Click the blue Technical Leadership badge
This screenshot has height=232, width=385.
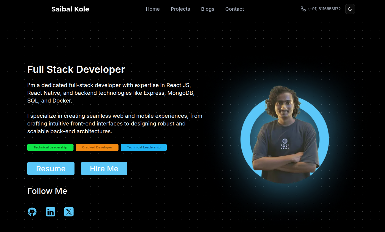(143, 147)
